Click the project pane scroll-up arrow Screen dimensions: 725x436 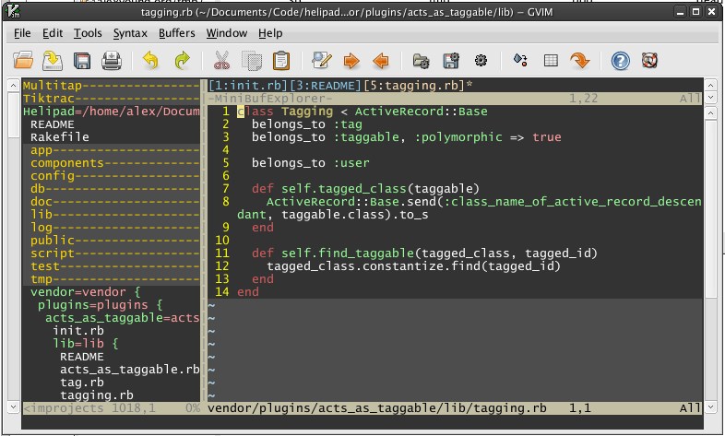pyautogui.click(x=14, y=86)
